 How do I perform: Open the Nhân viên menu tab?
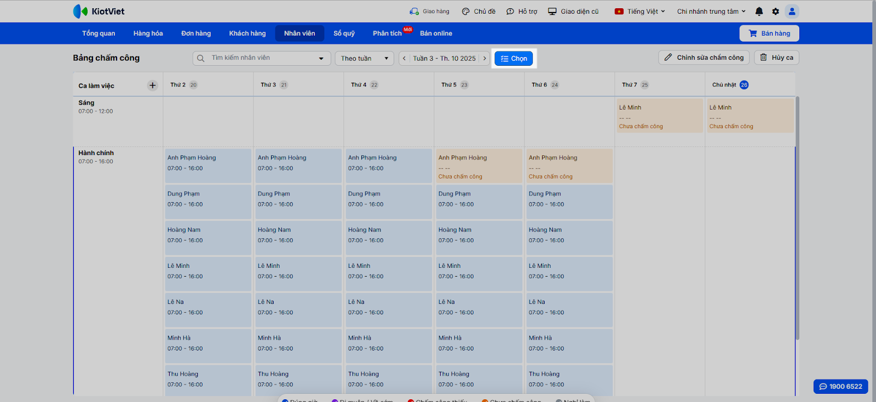point(299,33)
